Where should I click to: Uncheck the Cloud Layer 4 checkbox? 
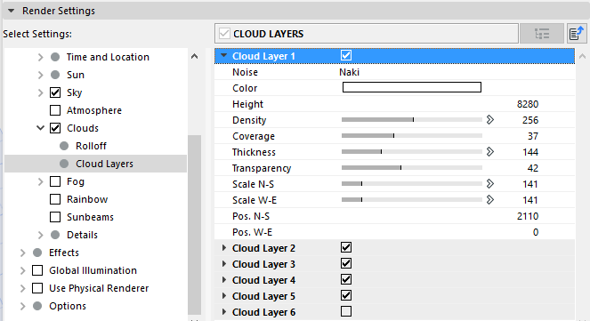click(346, 279)
